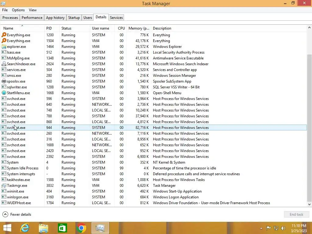Sort by the User name column header

(x=102, y=28)
